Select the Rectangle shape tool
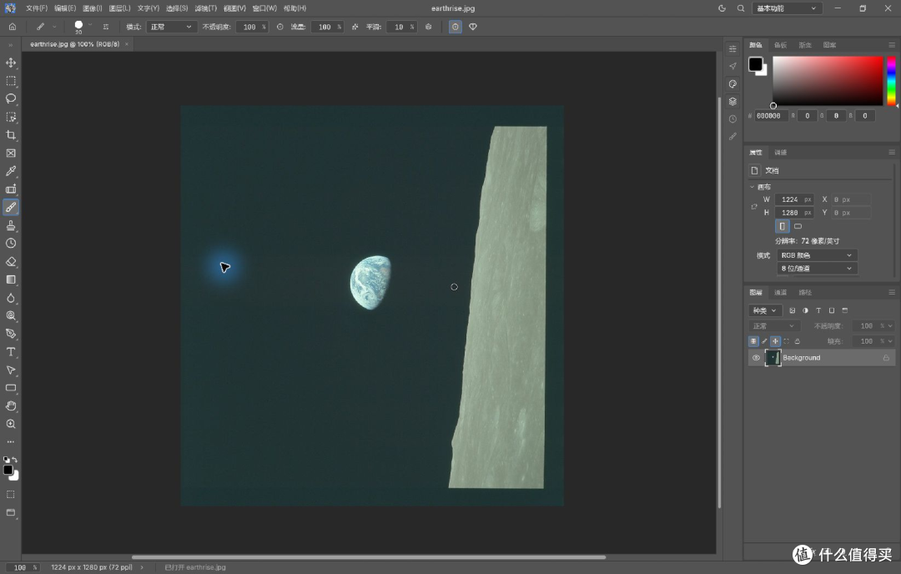This screenshot has height=574, width=901. [x=11, y=388]
